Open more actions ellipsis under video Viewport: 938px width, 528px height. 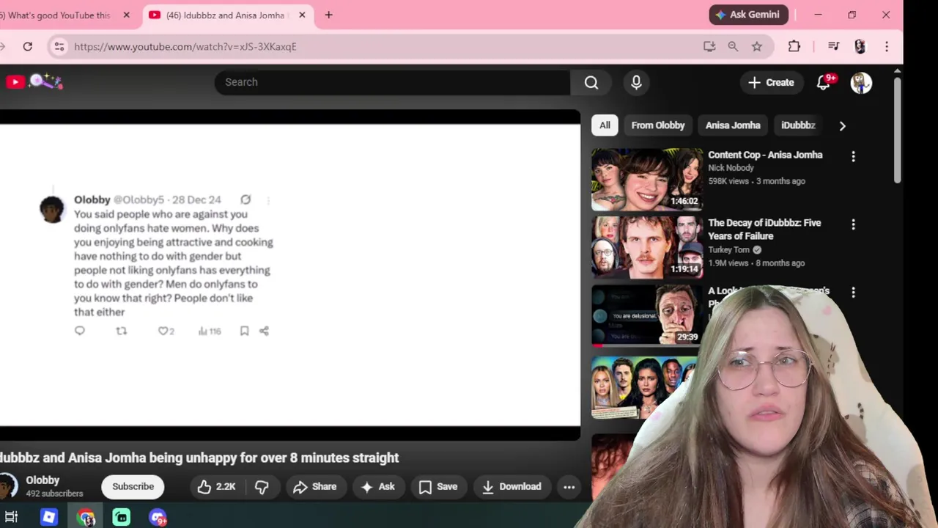click(569, 486)
